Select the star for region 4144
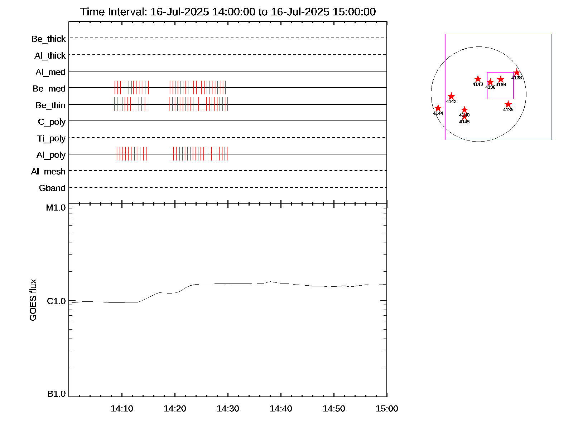Viewport: 573px width, 429px height. (x=438, y=108)
